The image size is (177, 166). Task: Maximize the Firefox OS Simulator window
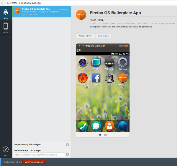[124, 46]
